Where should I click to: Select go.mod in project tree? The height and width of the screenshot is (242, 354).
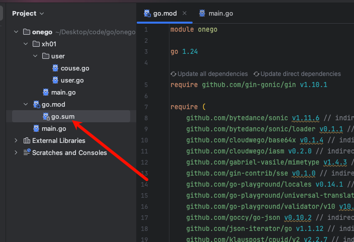(53, 104)
